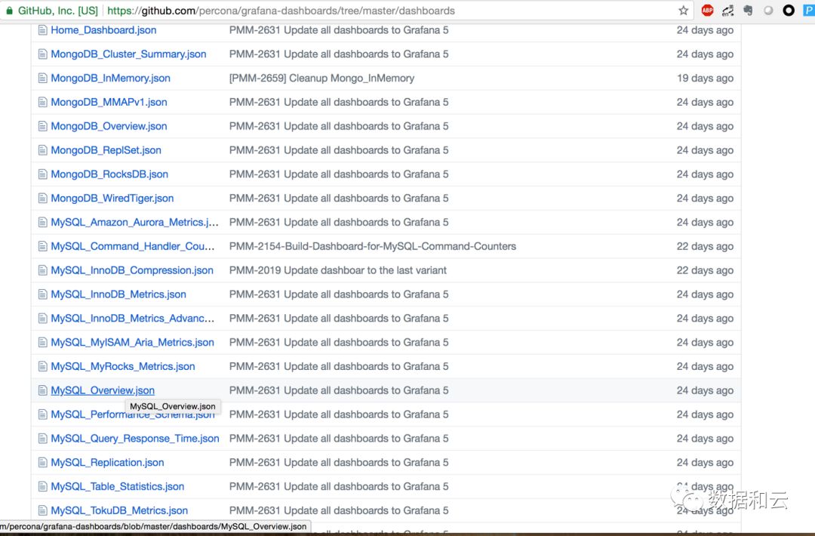Open MySQL_Replication.json row's PMM-2631 commit message

[339, 462]
